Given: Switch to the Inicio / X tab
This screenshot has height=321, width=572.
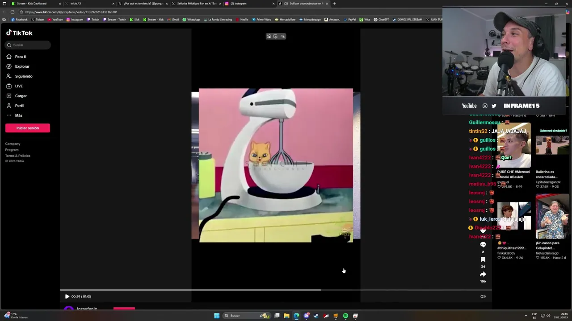Looking at the screenshot, I should 88,4.
